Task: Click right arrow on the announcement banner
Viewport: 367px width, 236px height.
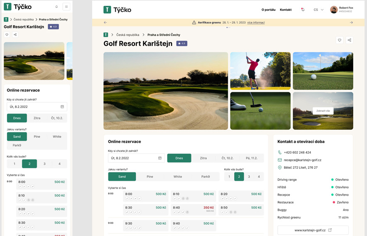Action: click(x=351, y=22)
